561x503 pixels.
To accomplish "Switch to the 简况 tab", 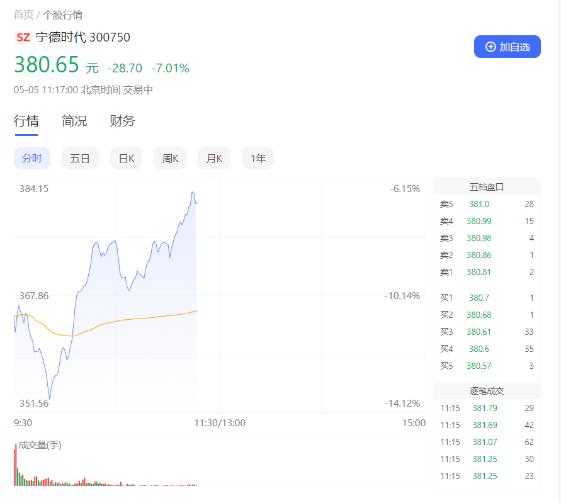I will click(74, 121).
